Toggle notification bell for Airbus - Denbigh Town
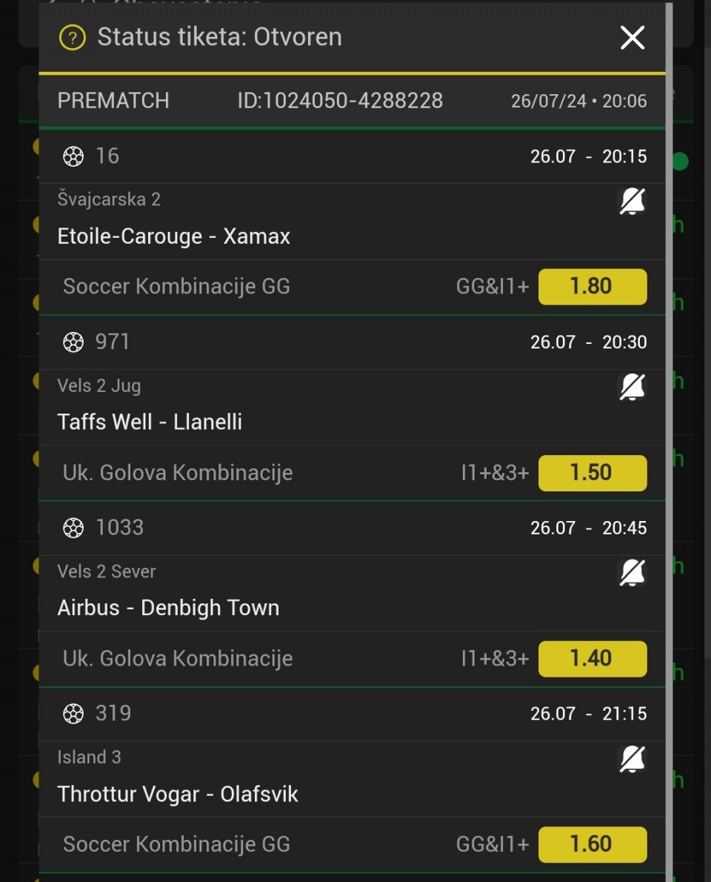711x882 pixels. pyautogui.click(x=632, y=573)
